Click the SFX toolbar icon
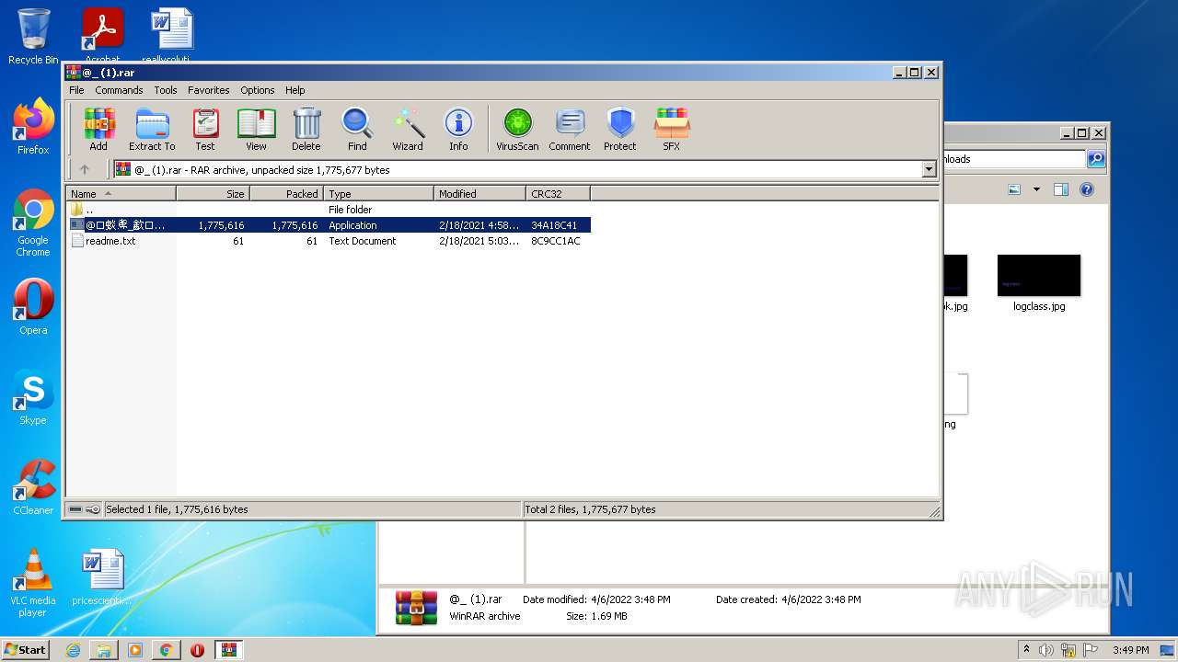The image size is (1178, 662). point(672,129)
